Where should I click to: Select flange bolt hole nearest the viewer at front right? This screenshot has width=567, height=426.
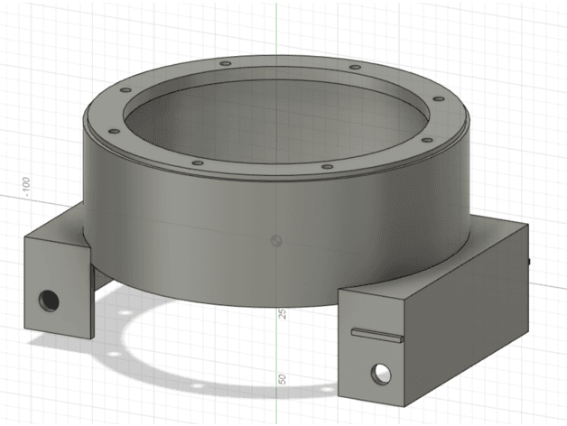327,167
